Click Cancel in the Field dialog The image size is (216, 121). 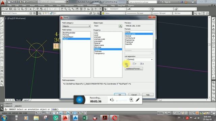click(134, 95)
